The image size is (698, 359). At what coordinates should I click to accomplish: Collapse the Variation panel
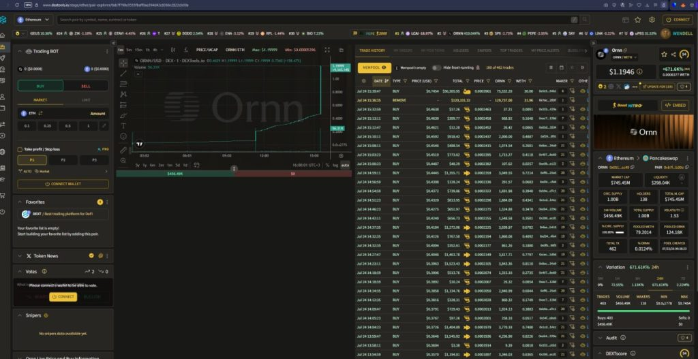(x=600, y=267)
